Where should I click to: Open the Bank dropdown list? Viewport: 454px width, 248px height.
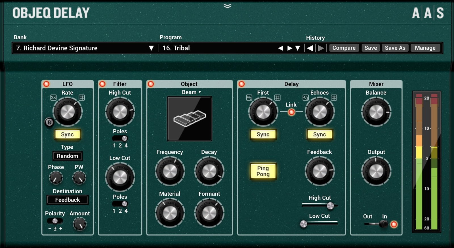click(151, 48)
